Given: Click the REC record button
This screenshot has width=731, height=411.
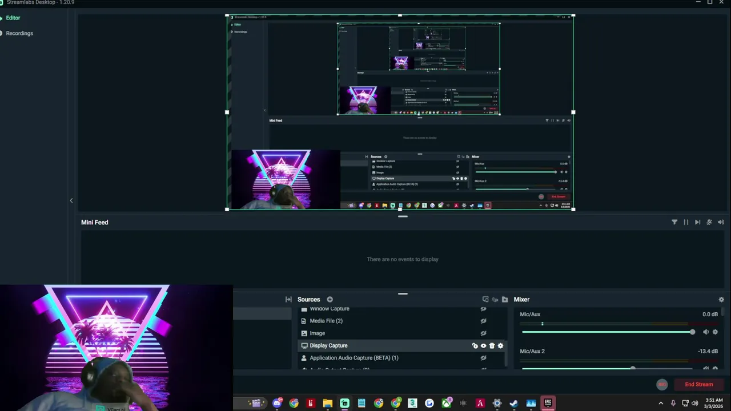Looking at the screenshot, I should coord(662,384).
